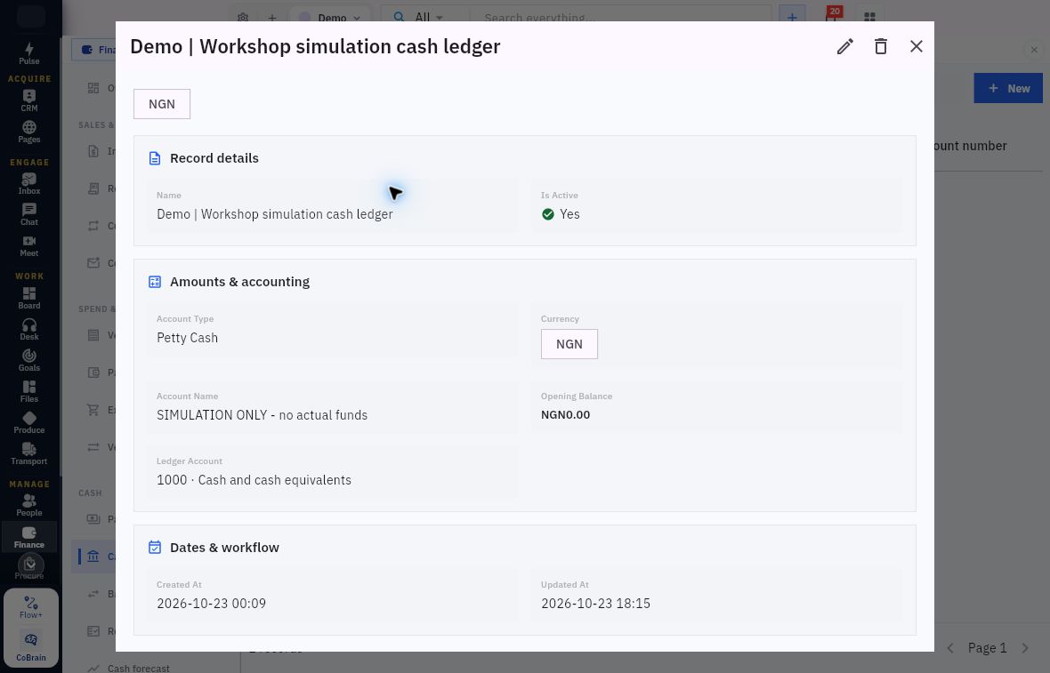Delete record with trash icon
Viewport: 1050px width, 673px height.
881,46
